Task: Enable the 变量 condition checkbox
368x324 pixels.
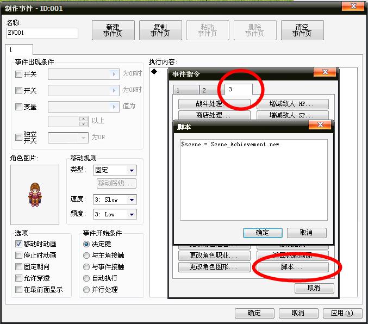Action: [x=18, y=107]
